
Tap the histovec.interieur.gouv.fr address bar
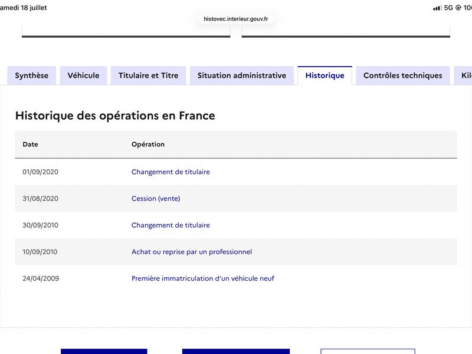(x=236, y=19)
